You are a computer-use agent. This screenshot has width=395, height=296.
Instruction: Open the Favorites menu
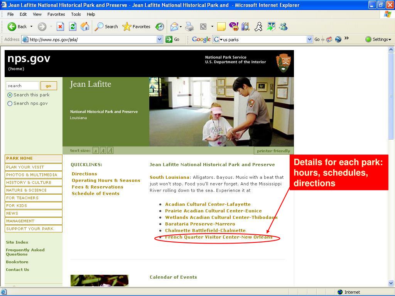[x=56, y=14]
